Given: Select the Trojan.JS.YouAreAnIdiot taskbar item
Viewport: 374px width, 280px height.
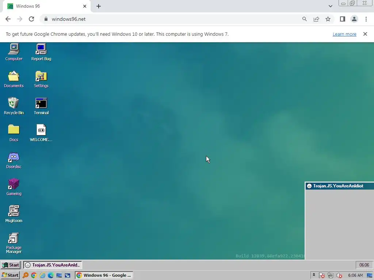Looking at the screenshot, I should (53, 265).
